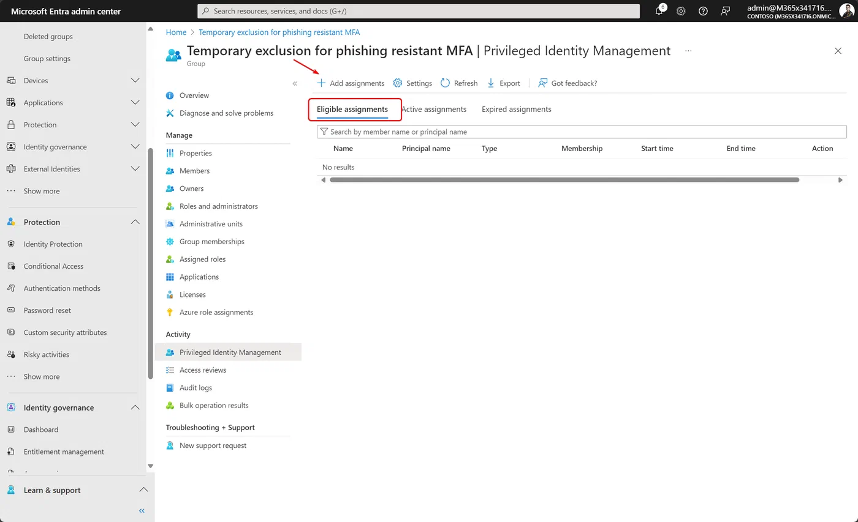Expand the Applications nav section
The height and width of the screenshot is (522, 858).
point(135,103)
